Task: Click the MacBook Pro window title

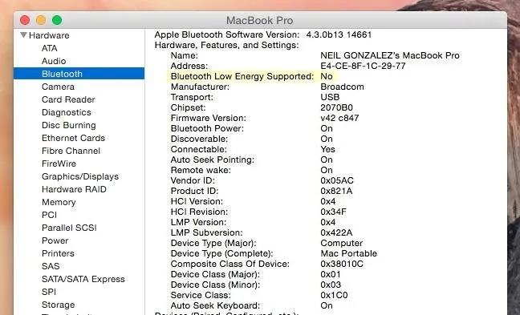Action: point(260,20)
